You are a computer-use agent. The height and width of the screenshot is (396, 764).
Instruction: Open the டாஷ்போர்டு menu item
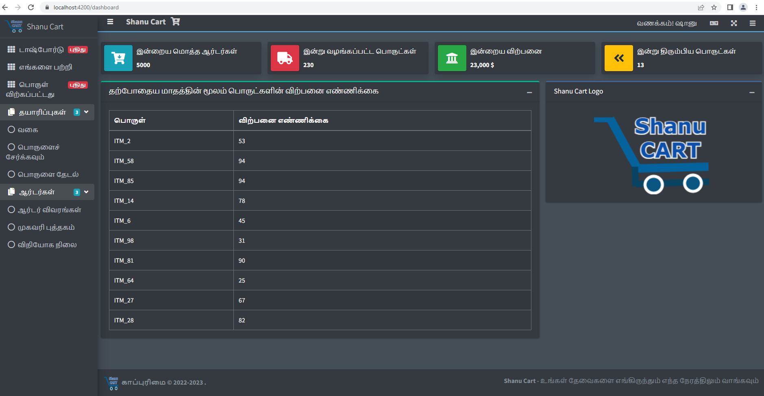(47, 50)
